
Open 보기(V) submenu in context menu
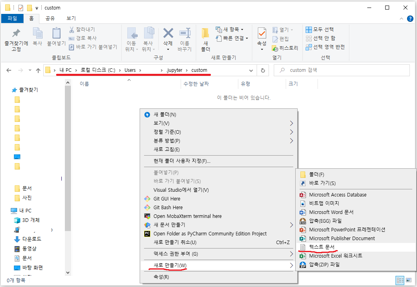click(x=218, y=123)
